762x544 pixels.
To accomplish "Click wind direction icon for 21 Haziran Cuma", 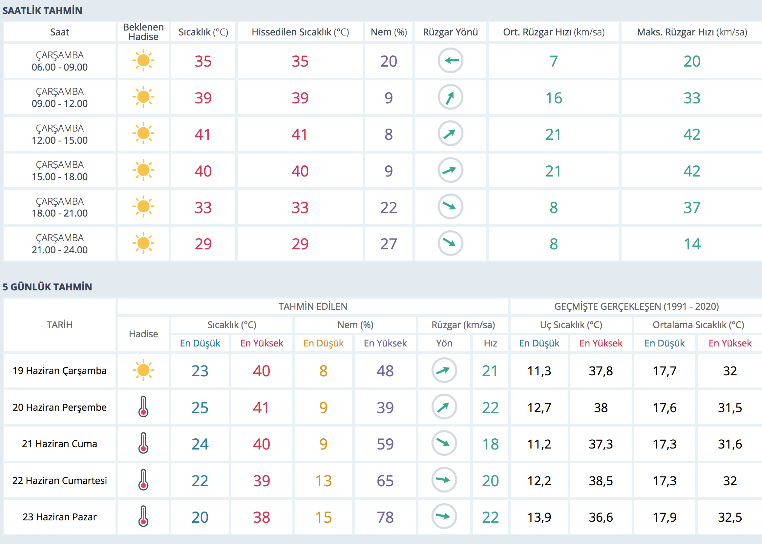I will (x=444, y=444).
